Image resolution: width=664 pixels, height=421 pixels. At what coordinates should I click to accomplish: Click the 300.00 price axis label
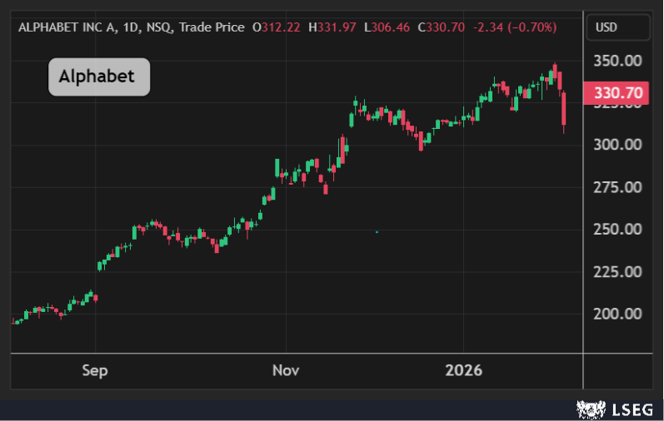click(x=617, y=145)
